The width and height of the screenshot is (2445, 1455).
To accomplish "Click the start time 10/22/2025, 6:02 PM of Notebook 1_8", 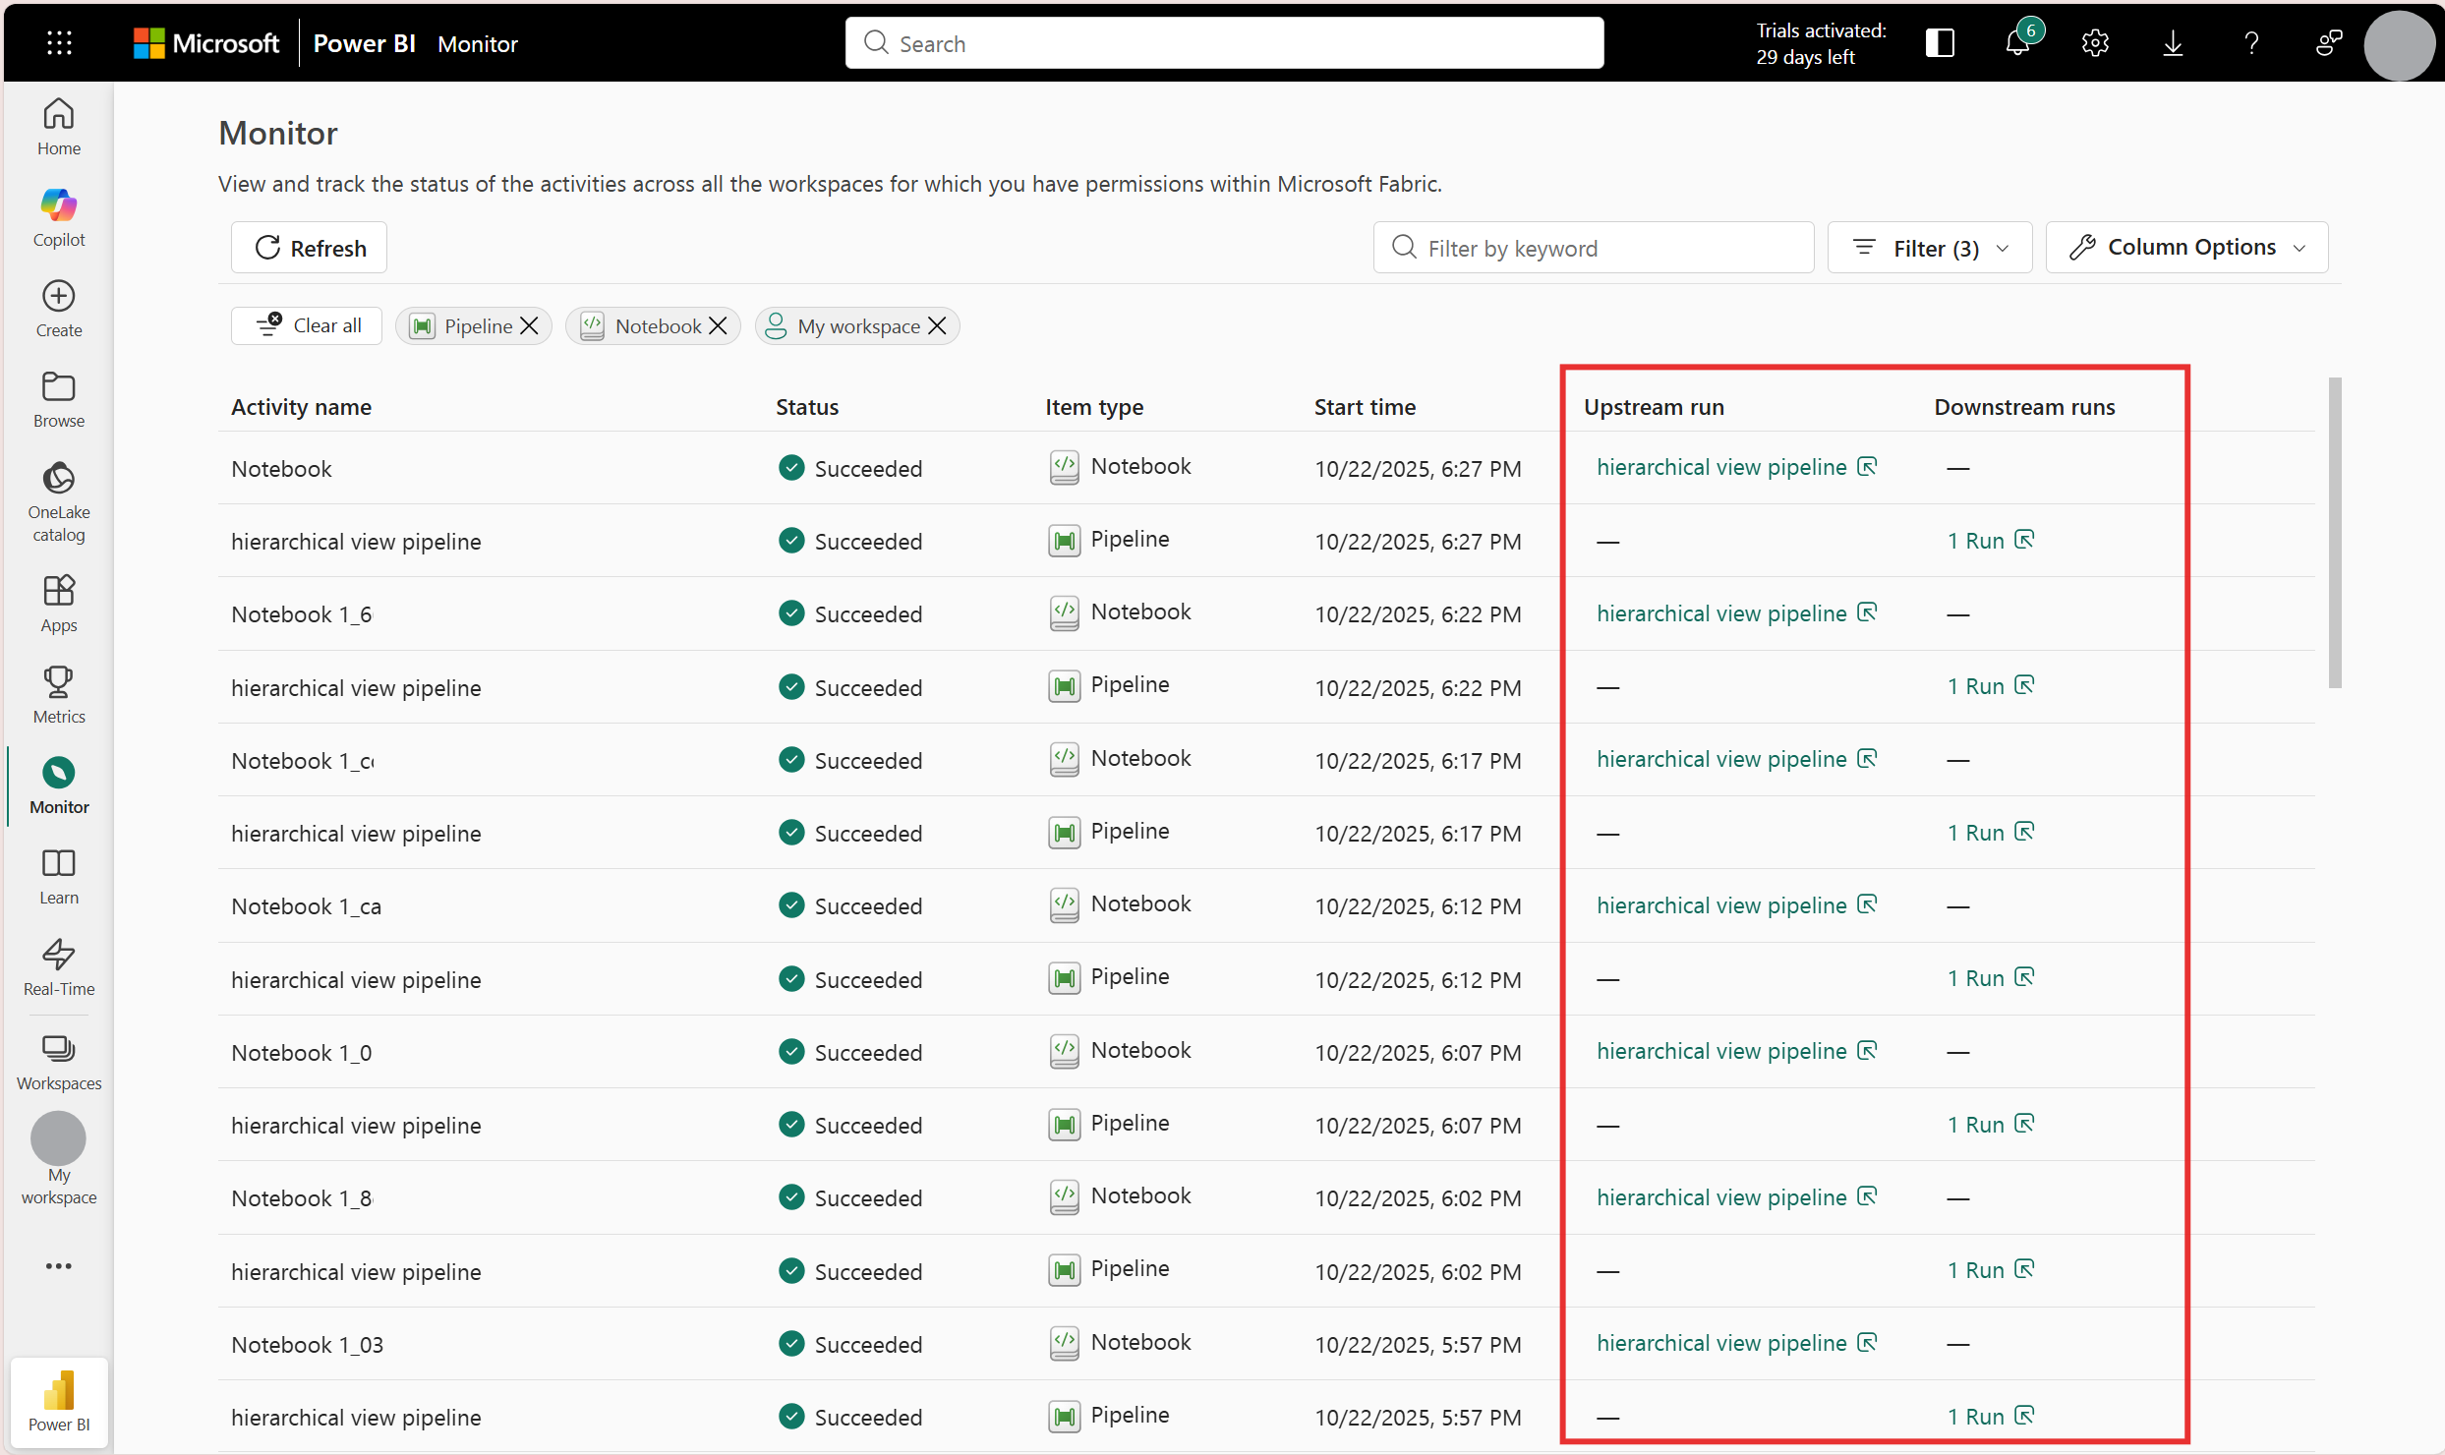I will click(x=1418, y=1198).
